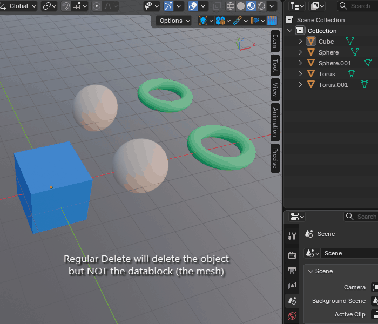Click Cube's orange object icon
The image size is (378, 324).
tap(311, 41)
